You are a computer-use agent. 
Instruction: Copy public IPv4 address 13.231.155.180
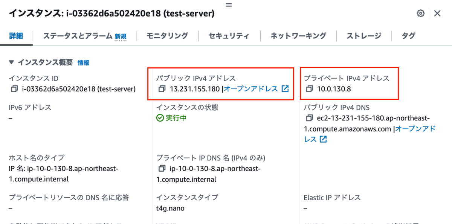(162, 89)
